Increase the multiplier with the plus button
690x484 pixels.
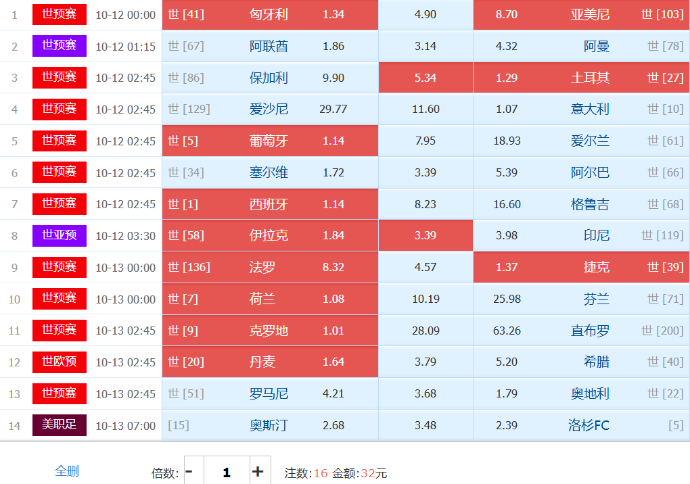[x=258, y=471]
